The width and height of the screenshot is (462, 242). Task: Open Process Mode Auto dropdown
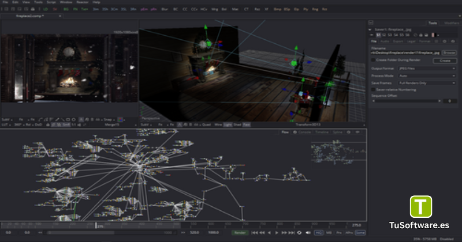click(x=427, y=76)
